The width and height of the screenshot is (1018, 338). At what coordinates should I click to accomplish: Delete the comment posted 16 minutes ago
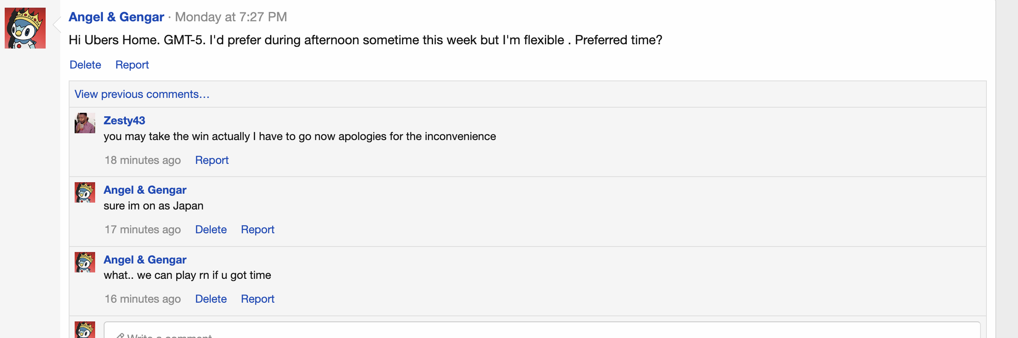click(x=211, y=299)
